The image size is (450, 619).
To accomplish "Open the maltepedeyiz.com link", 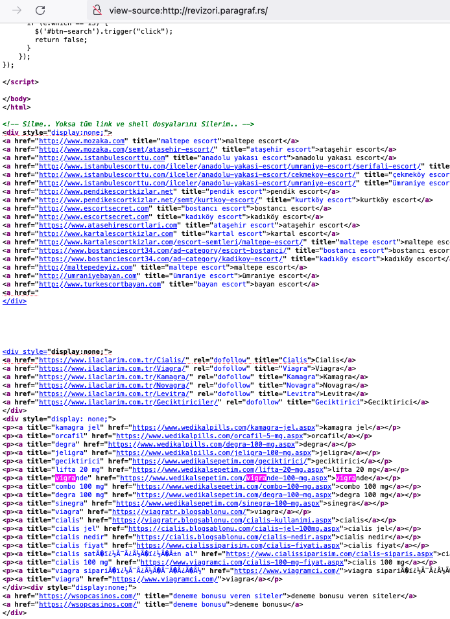I will click(86, 267).
